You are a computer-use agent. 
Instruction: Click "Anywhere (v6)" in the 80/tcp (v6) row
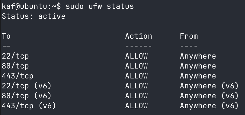coord(209,96)
